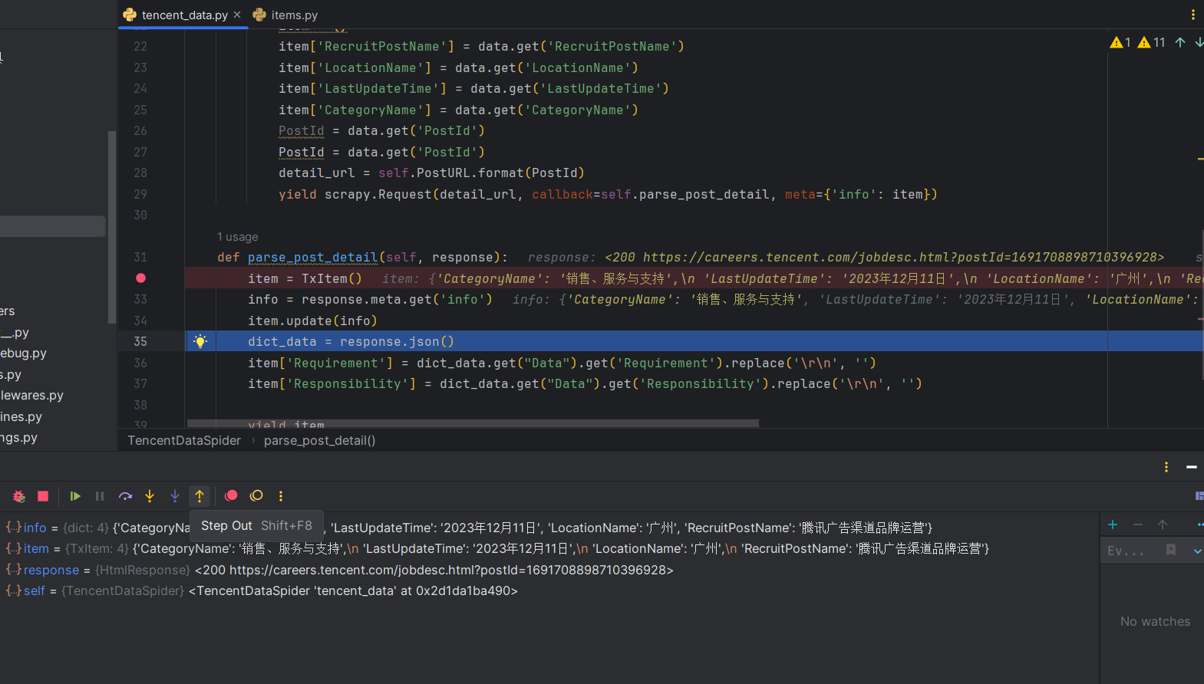This screenshot has width=1204, height=684.
Task: Step into my code only
Action: click(x=175, y=496)
